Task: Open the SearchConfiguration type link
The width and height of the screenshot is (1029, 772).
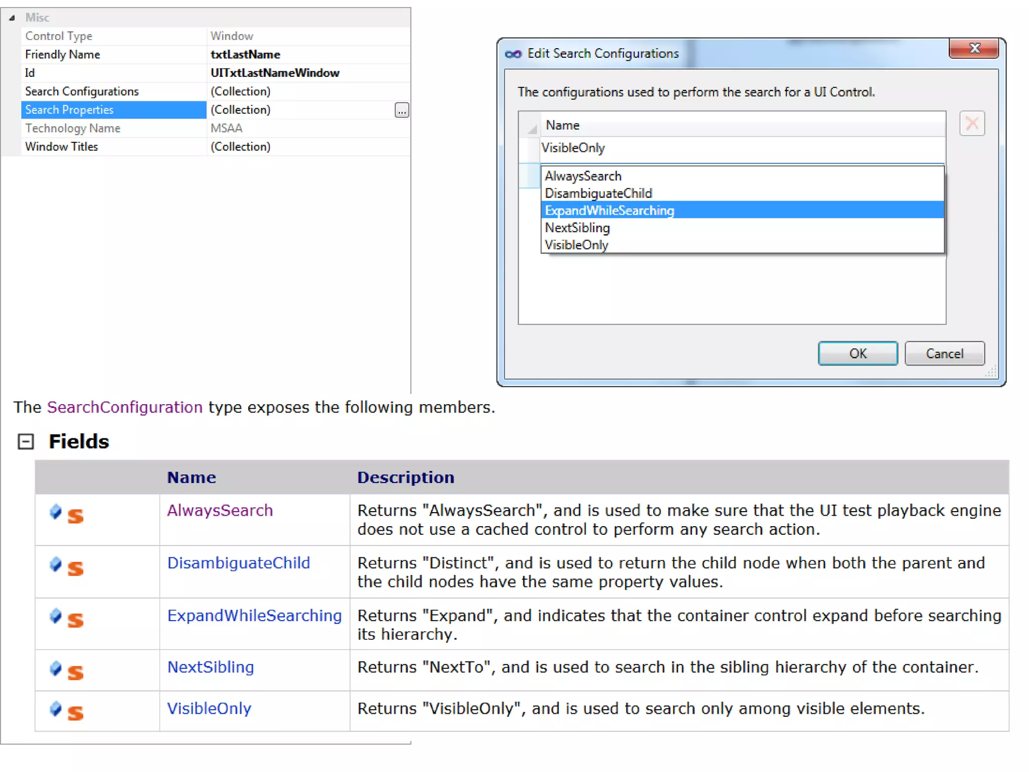Action: 125,407
